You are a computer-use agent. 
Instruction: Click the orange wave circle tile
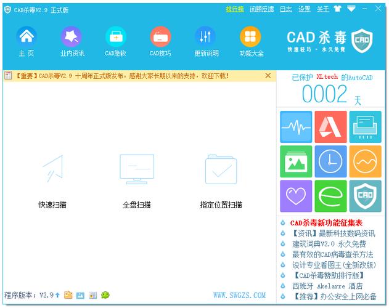tap(366, 161)
